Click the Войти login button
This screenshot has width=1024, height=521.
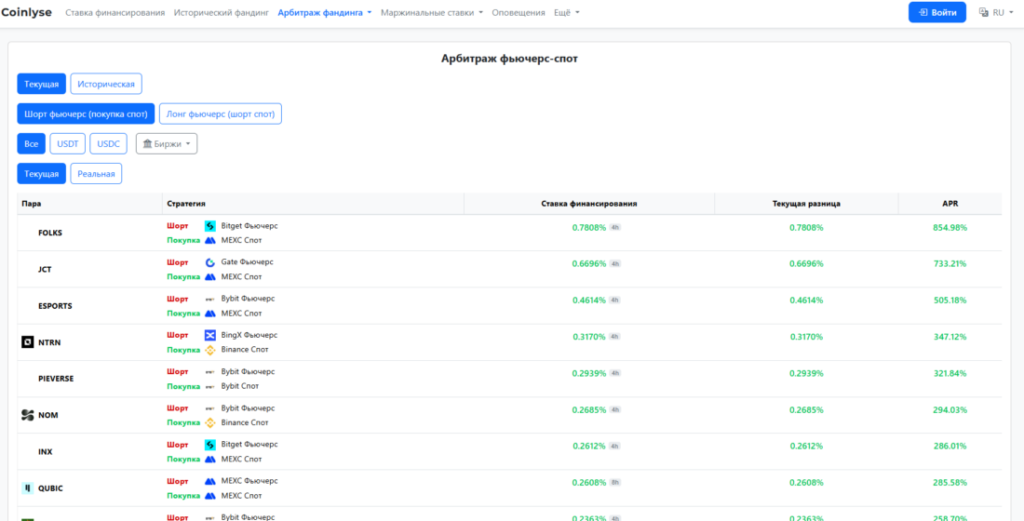pyautogui.click(x=937, y=12)
